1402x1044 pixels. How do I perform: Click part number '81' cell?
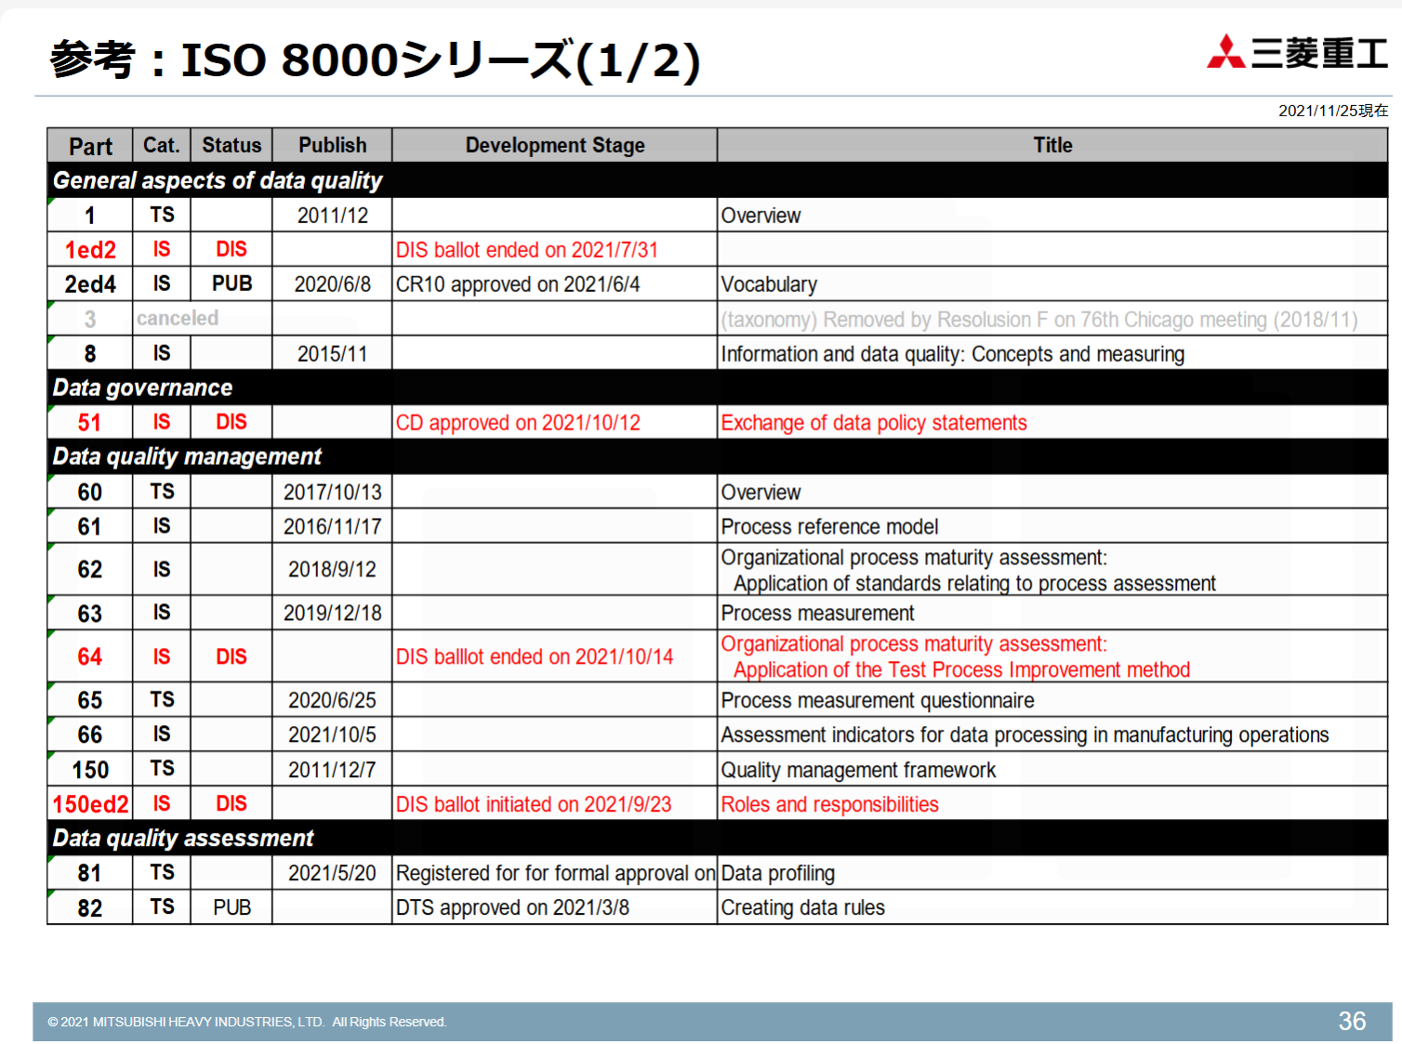[90, 874]
